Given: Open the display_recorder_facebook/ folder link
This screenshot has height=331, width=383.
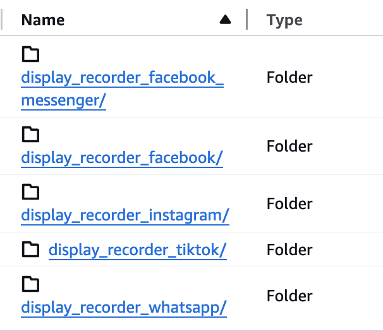Looking at the screenshot, I should 122,158.
